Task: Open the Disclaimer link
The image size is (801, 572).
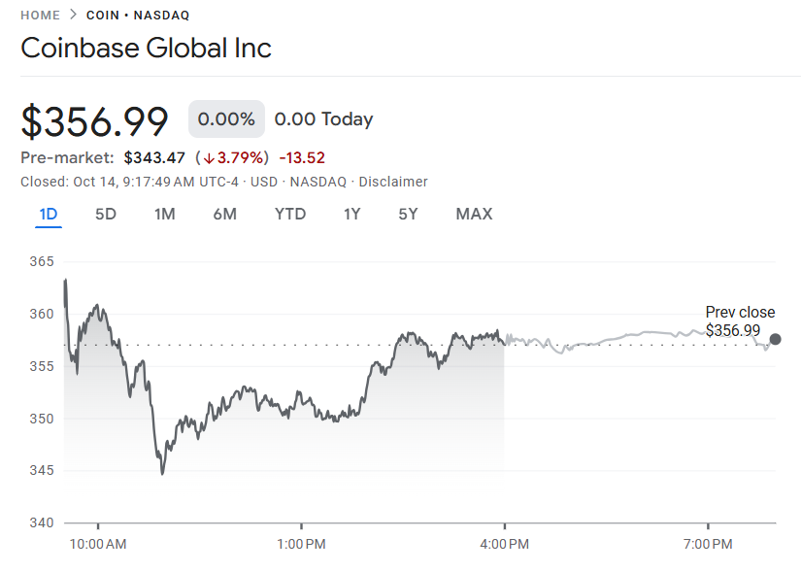Action: [x=393, y=182]
